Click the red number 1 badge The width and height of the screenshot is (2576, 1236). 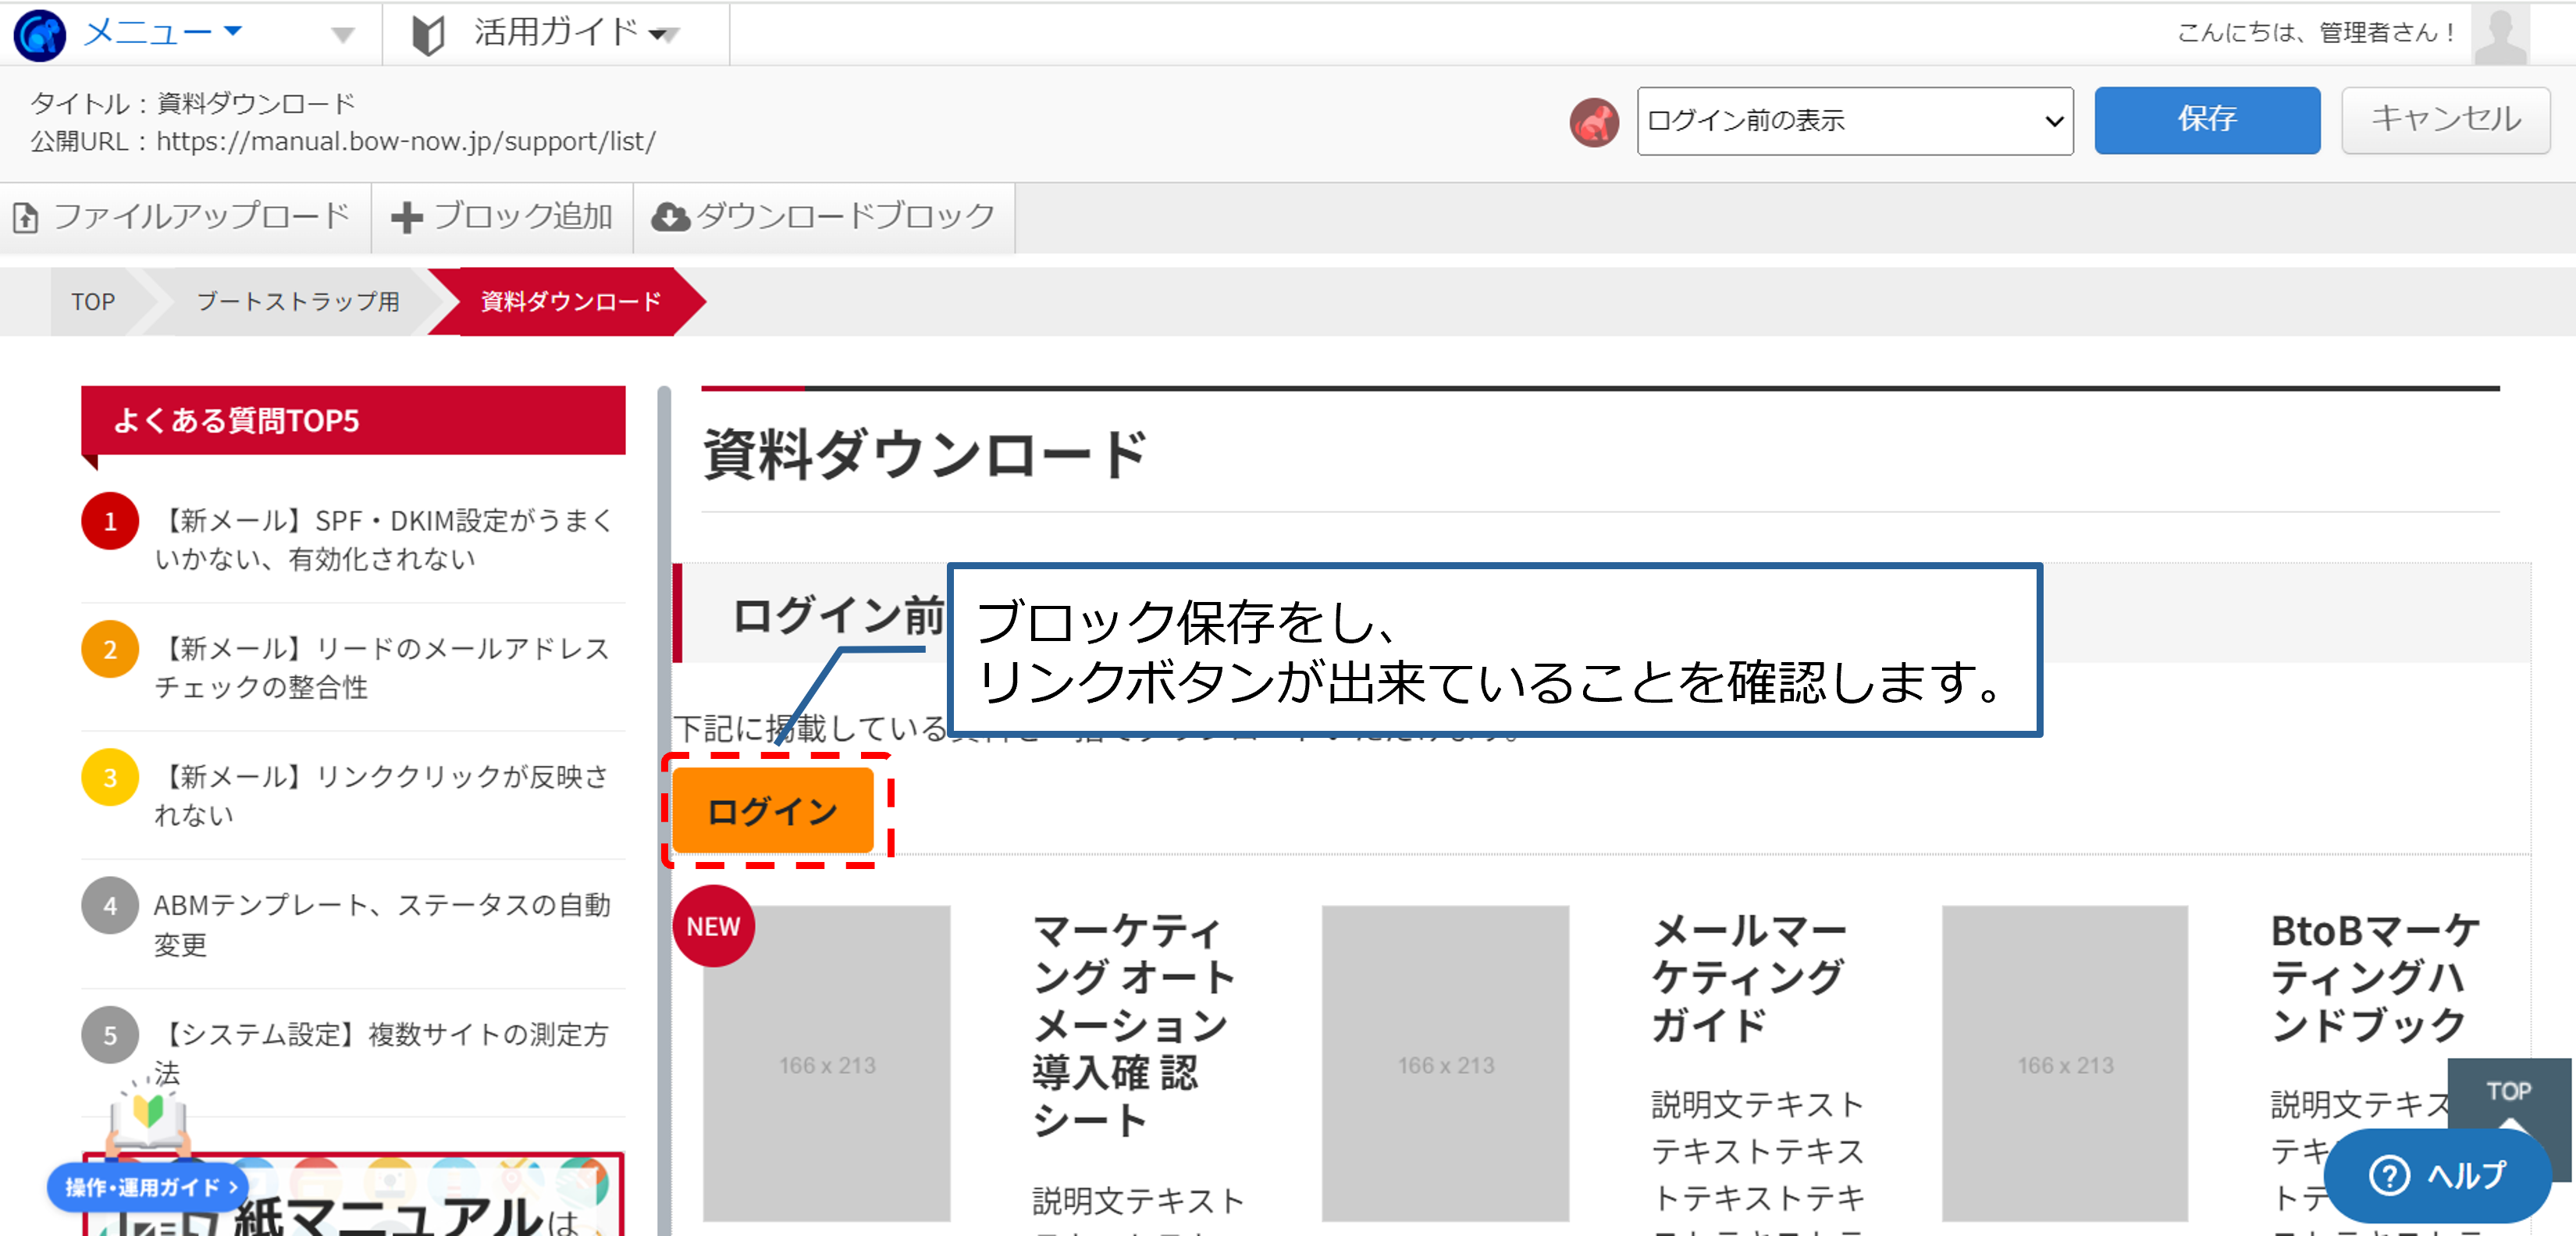pos(110,522)
